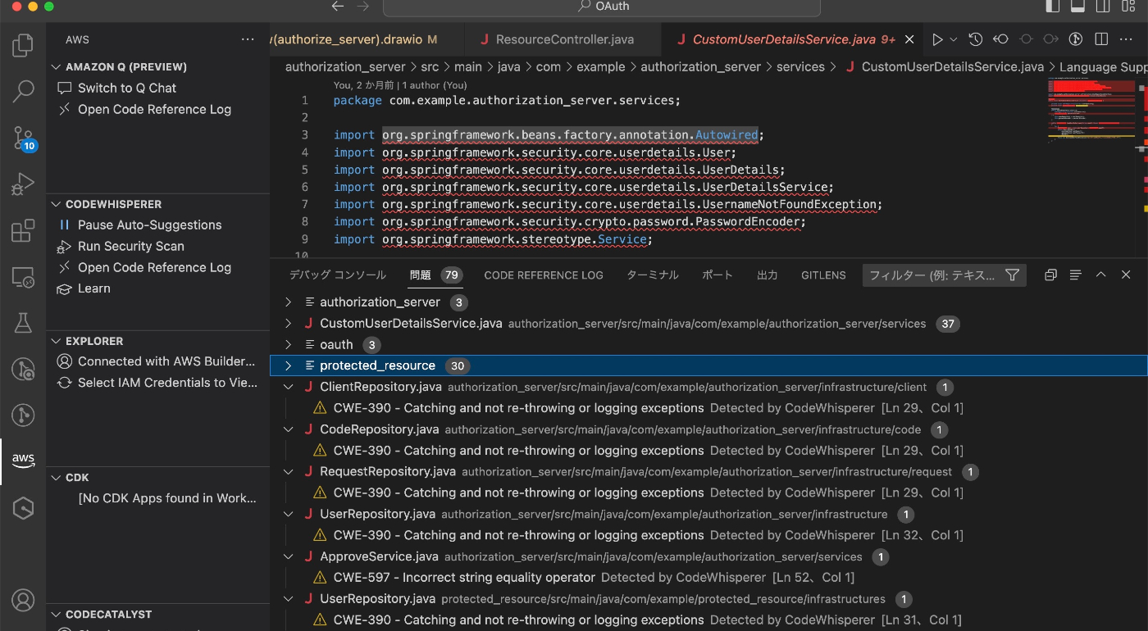Switch to the デバッグ コンソール tab

tap(338, 275)
